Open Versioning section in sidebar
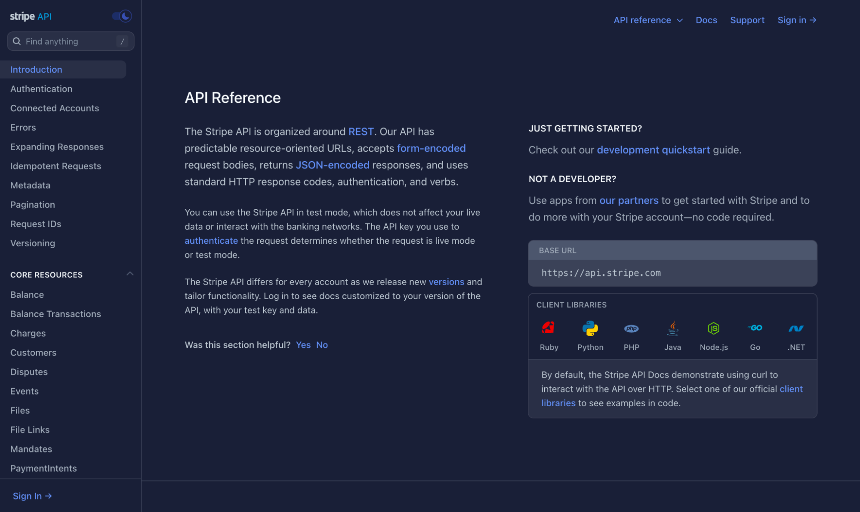The image size is (860, 512). pyautogui.click(x=33, y=243)
